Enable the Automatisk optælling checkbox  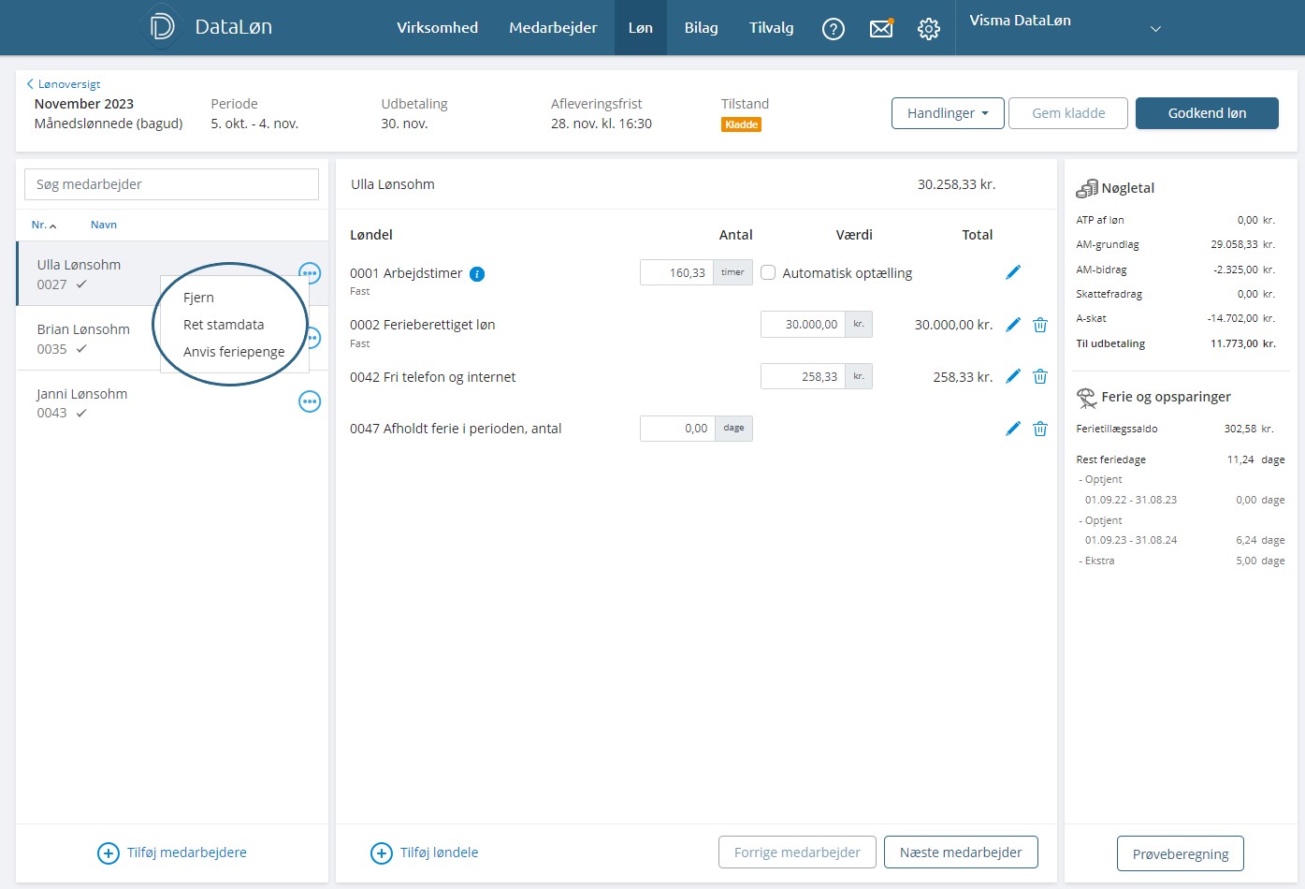(x=768, y=273)
